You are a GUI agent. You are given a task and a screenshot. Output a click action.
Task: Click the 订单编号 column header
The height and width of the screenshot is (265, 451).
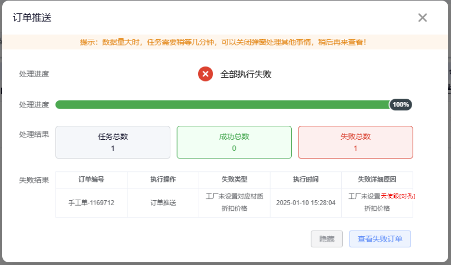click(x=92, y=180)
